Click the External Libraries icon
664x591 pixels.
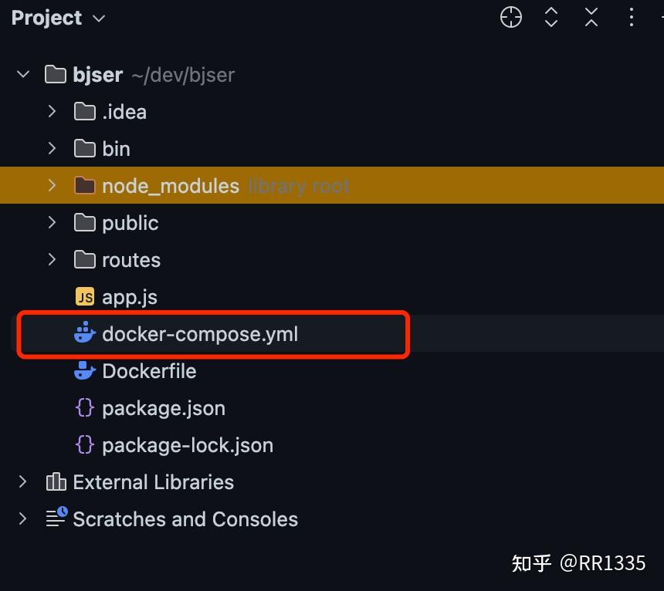click(x=56, y=482)
